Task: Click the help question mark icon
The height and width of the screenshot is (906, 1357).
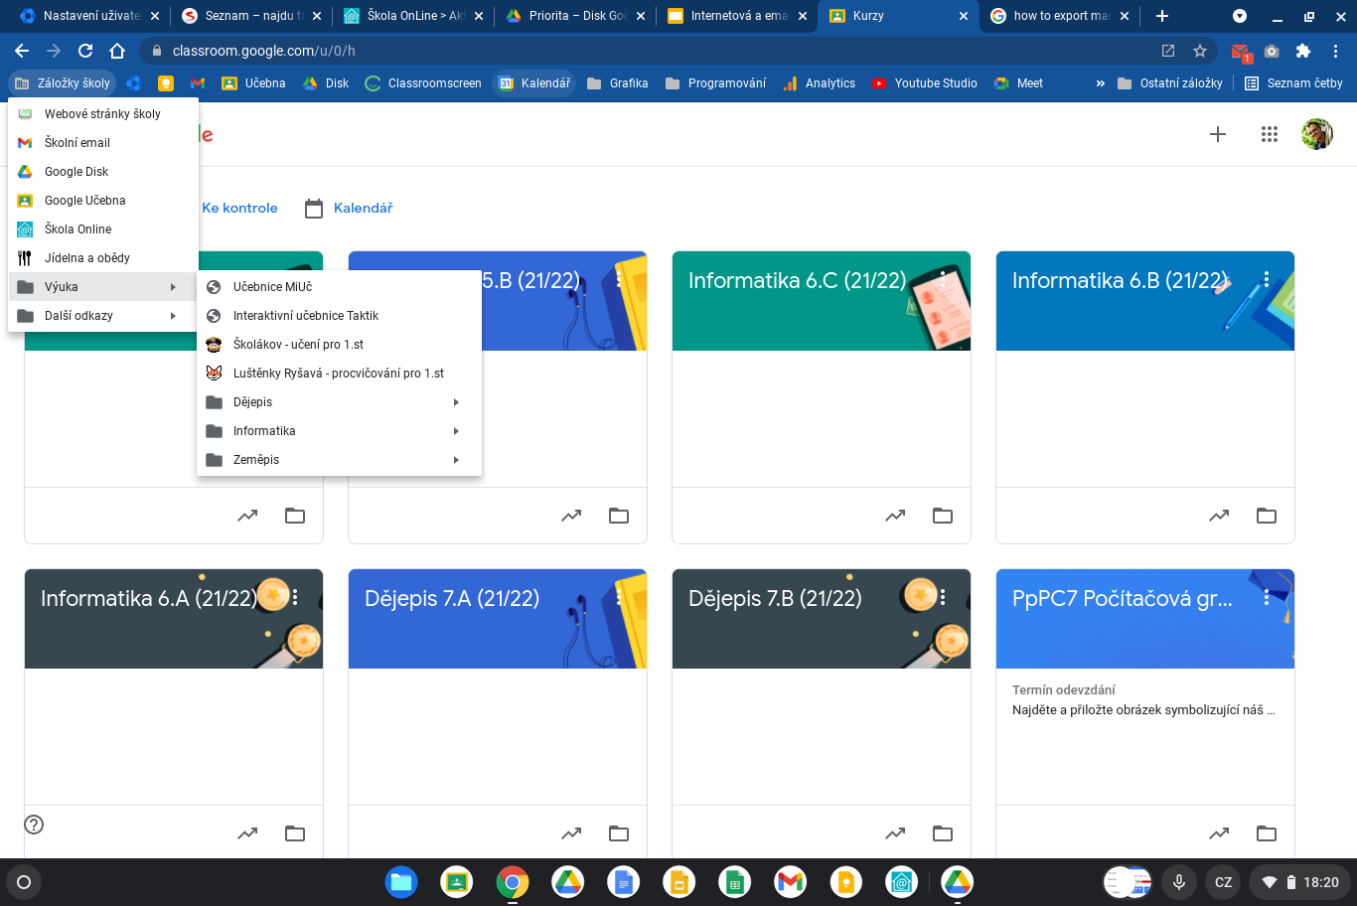Action: (34, 825)
